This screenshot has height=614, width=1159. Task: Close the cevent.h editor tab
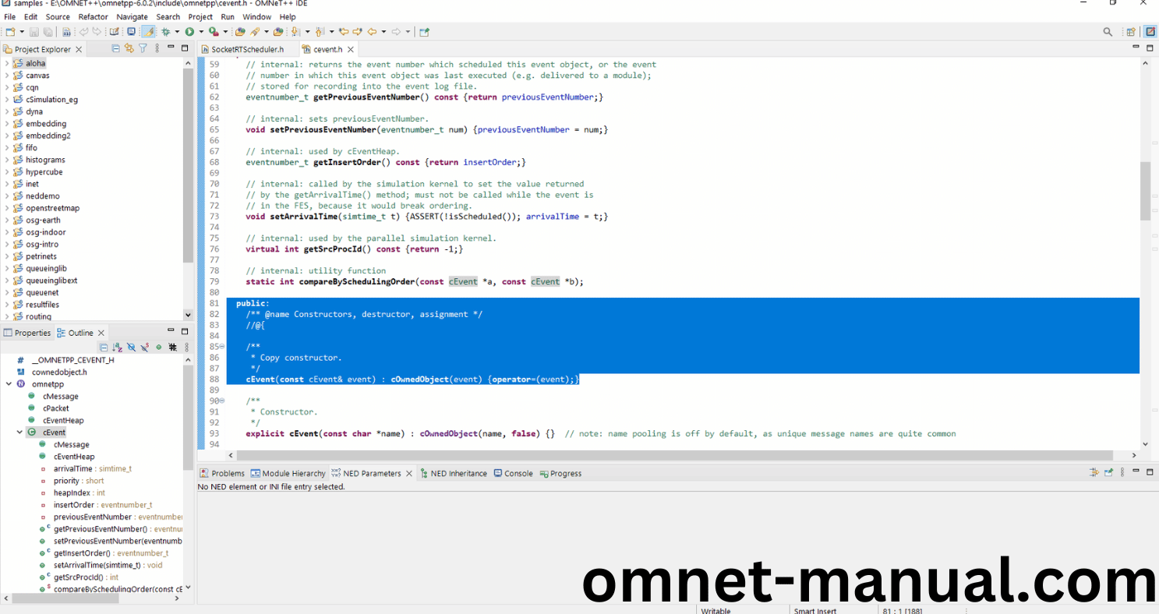(x=349, y=49)
